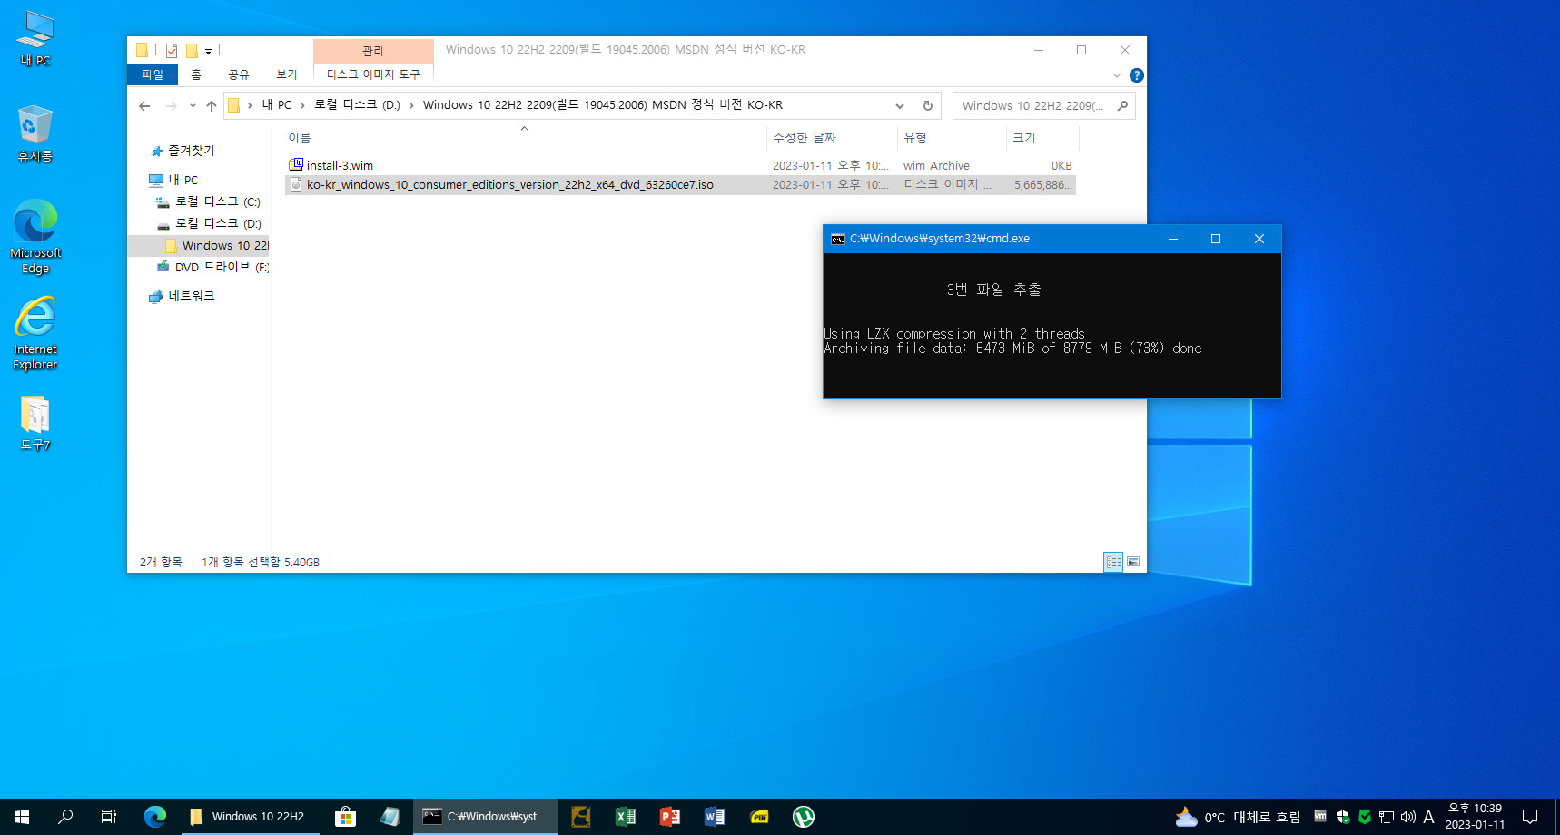Click the new folder quick access icon

[x=192, y=51]
